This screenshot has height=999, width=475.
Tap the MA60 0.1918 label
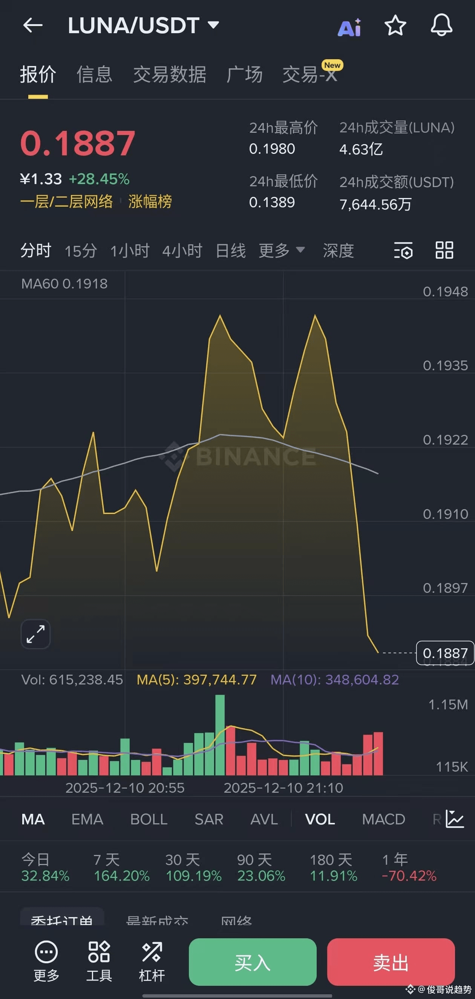64,284
